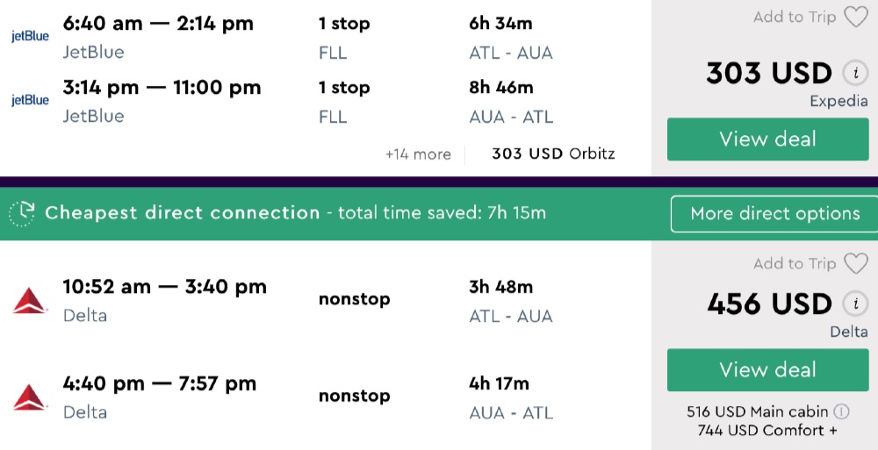The width and height of the screenshot is (878, 450).
Task: Click Add to Trip on the Delta result
Action: point(795,263)
